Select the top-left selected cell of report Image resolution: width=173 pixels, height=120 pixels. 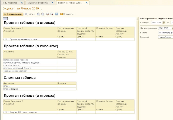click(x=5, y=19)
